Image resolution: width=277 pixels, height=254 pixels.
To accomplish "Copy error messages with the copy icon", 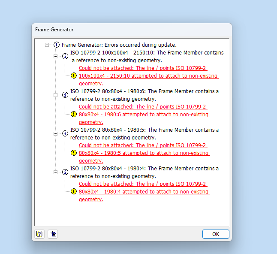I will tap(53, 234).
